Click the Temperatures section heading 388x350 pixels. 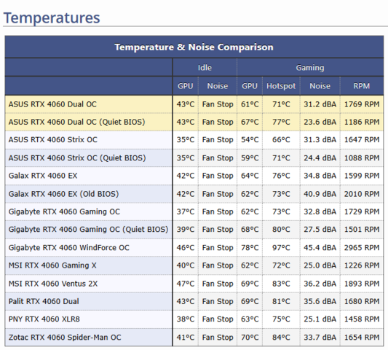52,17
